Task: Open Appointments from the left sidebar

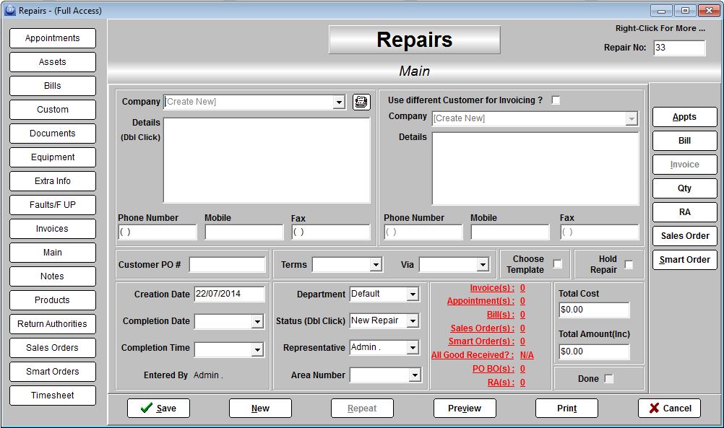Action: (53, 38)
